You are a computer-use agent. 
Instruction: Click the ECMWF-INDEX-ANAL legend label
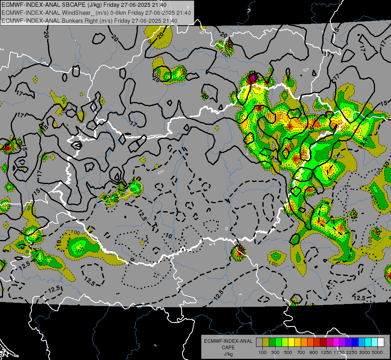pos(228,341)
